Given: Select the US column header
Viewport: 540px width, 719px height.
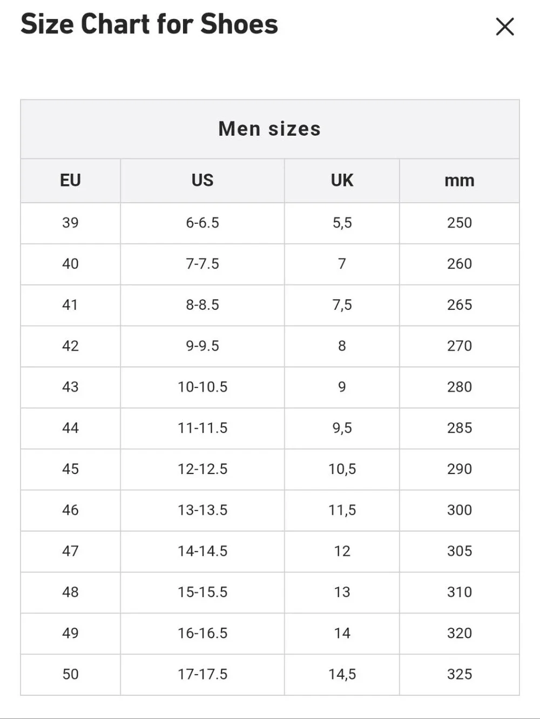Looking at the screenshot, I should point(202,181).
